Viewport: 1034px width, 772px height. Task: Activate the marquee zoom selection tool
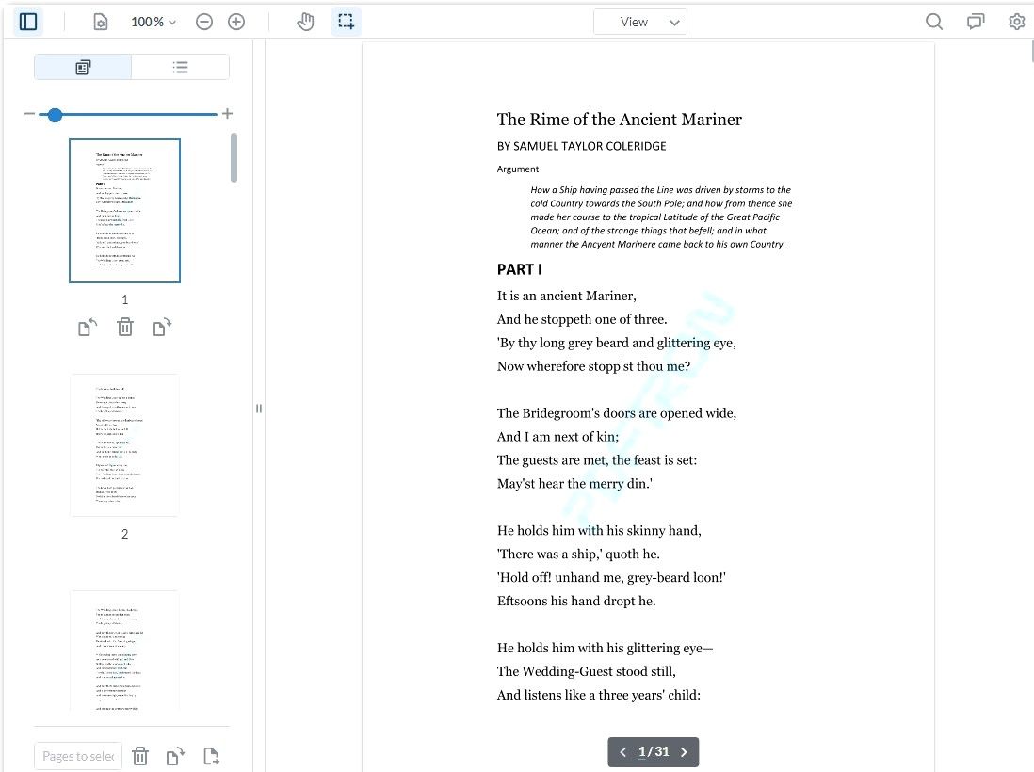[346, 21]
